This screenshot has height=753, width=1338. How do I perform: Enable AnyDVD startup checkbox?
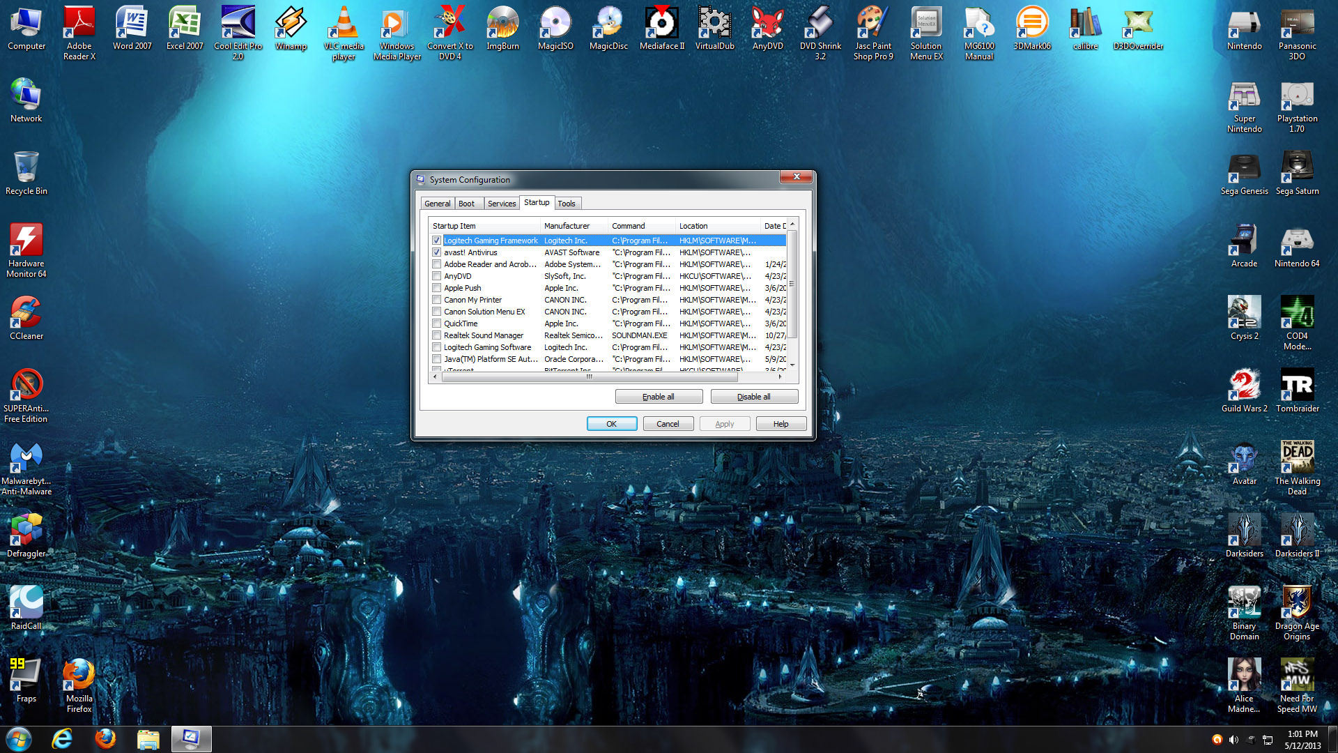click(x=436, y=276)
